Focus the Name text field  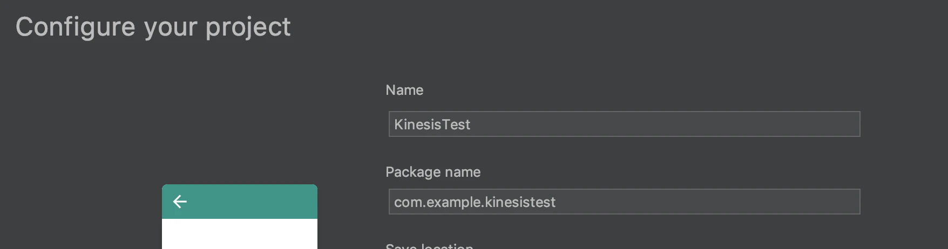coord(624,124)
